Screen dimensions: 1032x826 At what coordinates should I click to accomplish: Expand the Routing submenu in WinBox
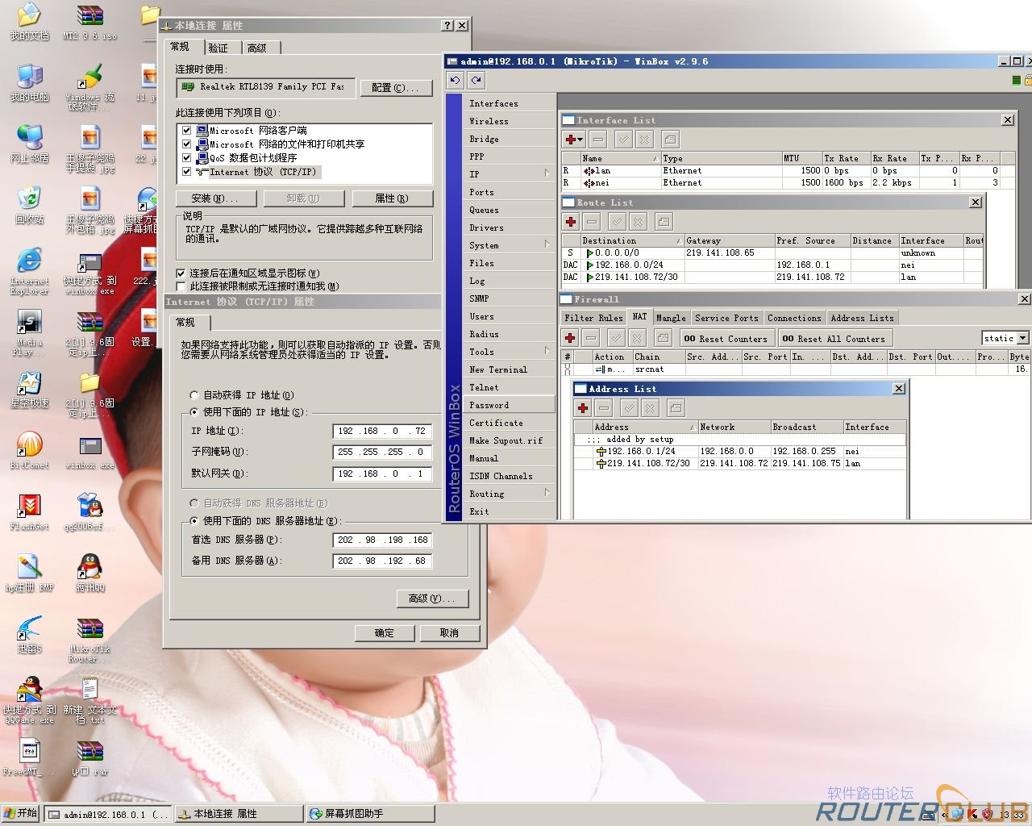pyautogui.click(x=508, y=494)
